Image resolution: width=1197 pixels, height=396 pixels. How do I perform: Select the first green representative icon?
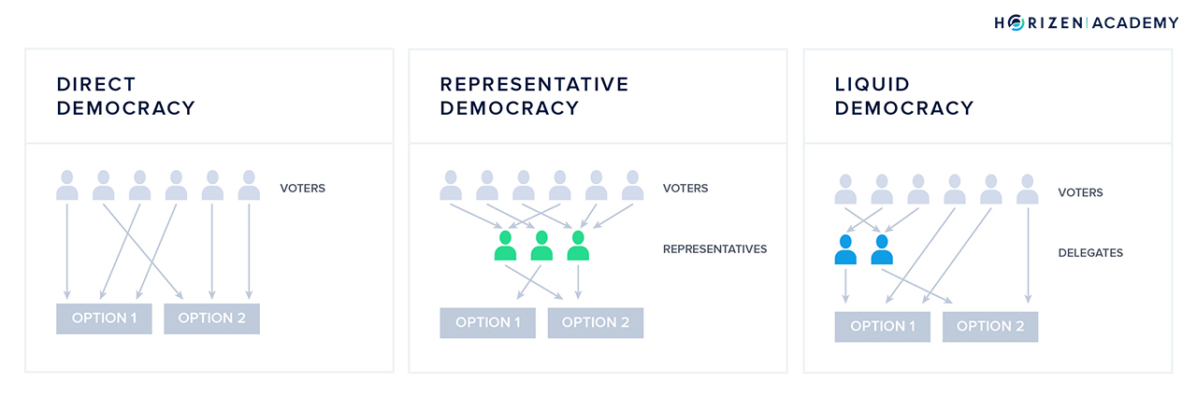tap(505, 246)
